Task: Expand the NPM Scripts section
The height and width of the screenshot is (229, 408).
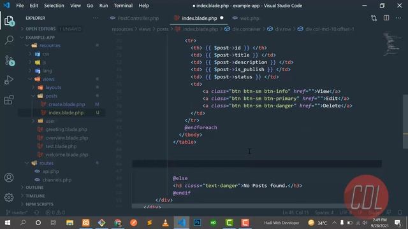Action: pos(40,204)
